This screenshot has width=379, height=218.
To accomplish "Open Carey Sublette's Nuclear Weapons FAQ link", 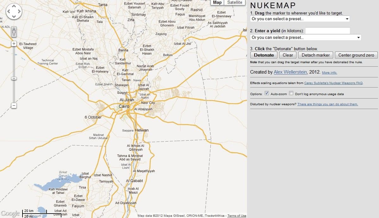I will pyautogui.click(x=333, y=83).
